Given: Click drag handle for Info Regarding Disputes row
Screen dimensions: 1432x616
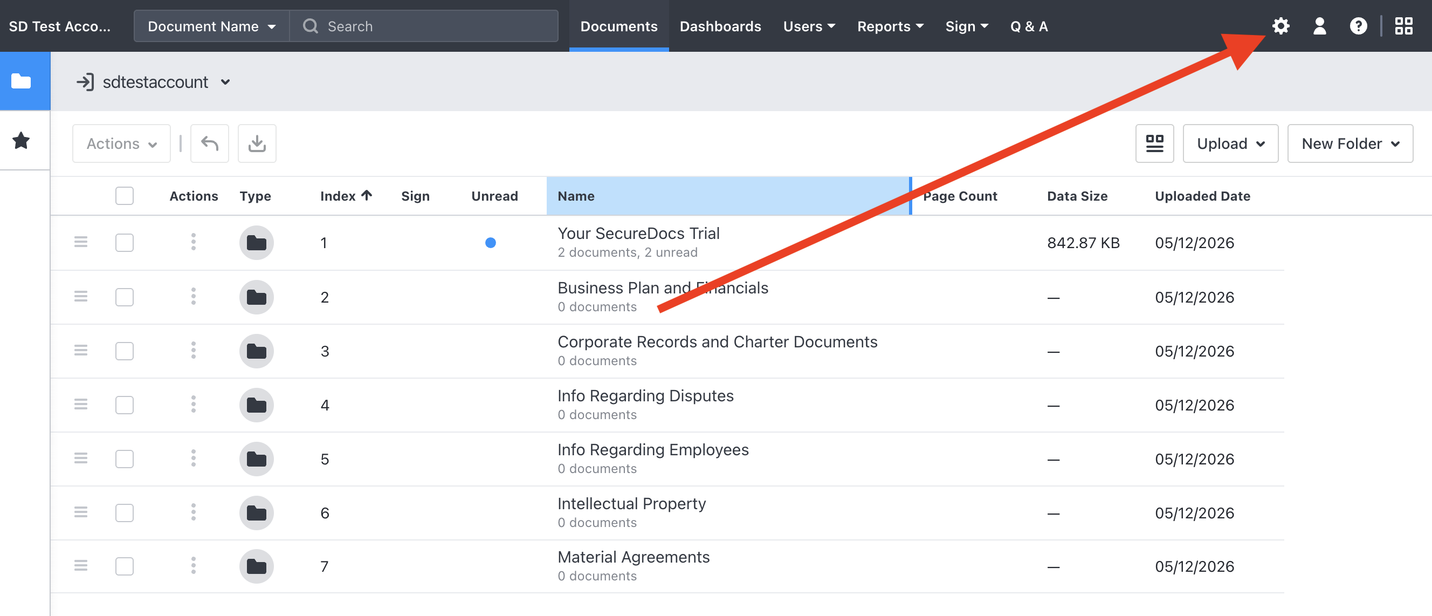Looking at the screenshot, I should (x=81, y=405).
